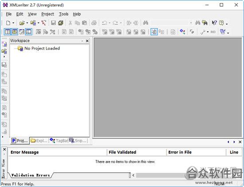Screen dimensions: 244x187
Task: Close the Error View panel
Action: (x=4, y=149)
